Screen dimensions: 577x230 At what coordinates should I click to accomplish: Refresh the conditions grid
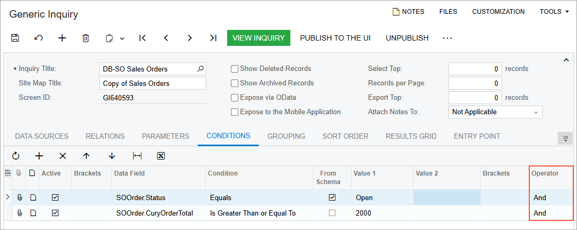pyautogui.click(x=16, y=156)
